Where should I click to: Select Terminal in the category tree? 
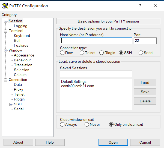(x=16, y=31)
